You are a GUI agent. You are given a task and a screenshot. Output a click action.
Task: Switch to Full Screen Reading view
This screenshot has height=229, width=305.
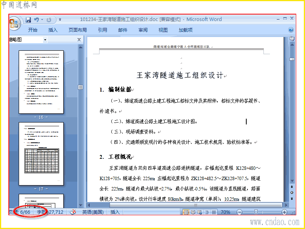193,212
